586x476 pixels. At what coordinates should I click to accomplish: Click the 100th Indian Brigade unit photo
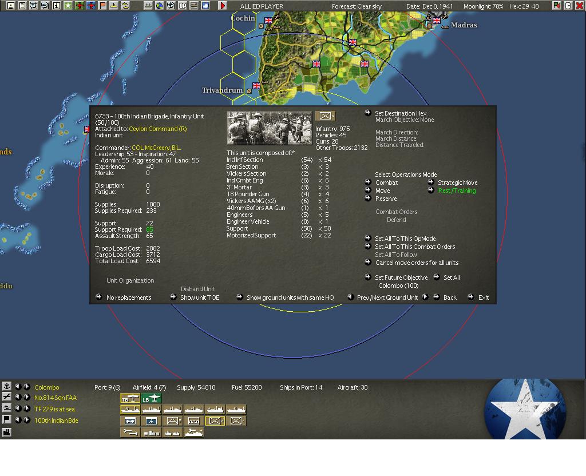(x=270, y=128)
